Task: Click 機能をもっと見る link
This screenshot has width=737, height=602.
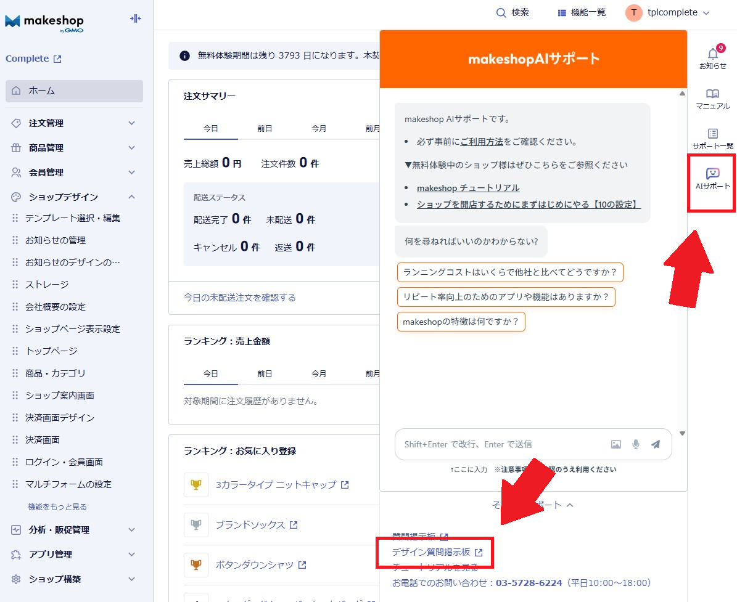Action: 57,506
